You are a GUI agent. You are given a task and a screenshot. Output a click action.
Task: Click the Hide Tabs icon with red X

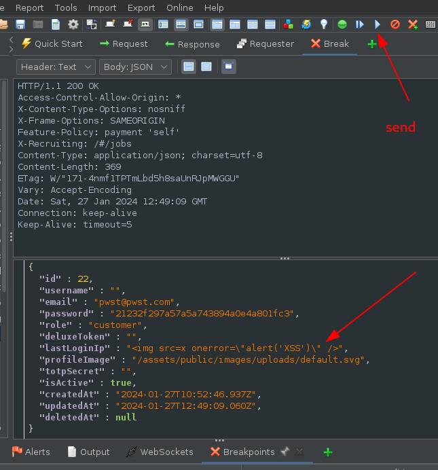(x=128, y=24)
